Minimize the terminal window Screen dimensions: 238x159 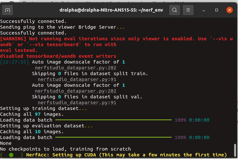pyautogui.click(x=204, y=10)
